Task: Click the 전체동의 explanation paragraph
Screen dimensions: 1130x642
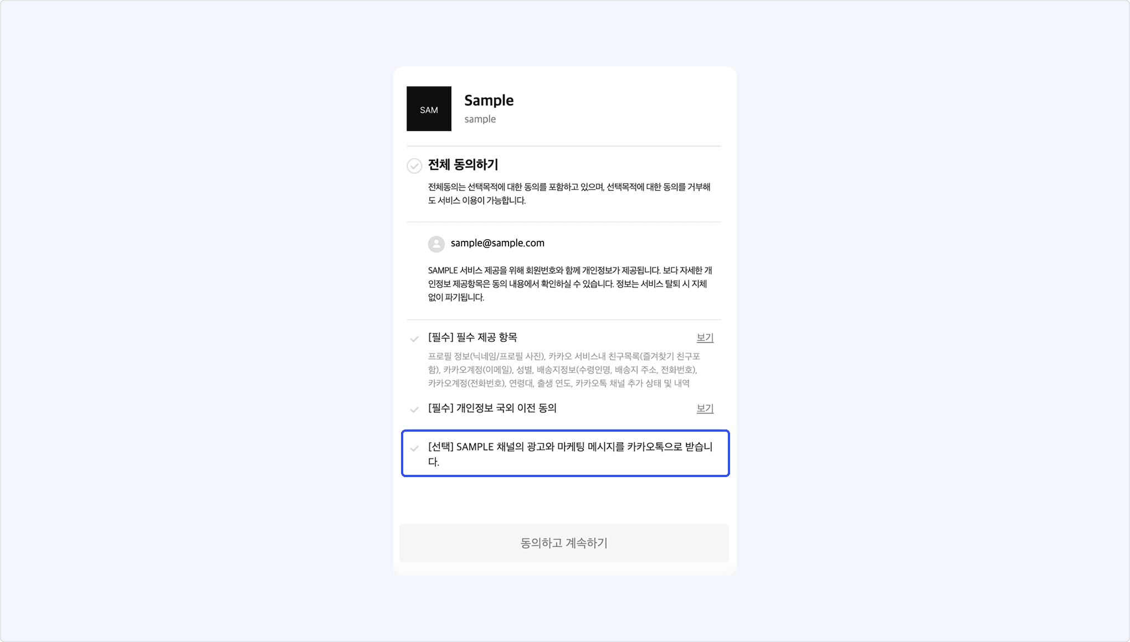Action: 569,194
